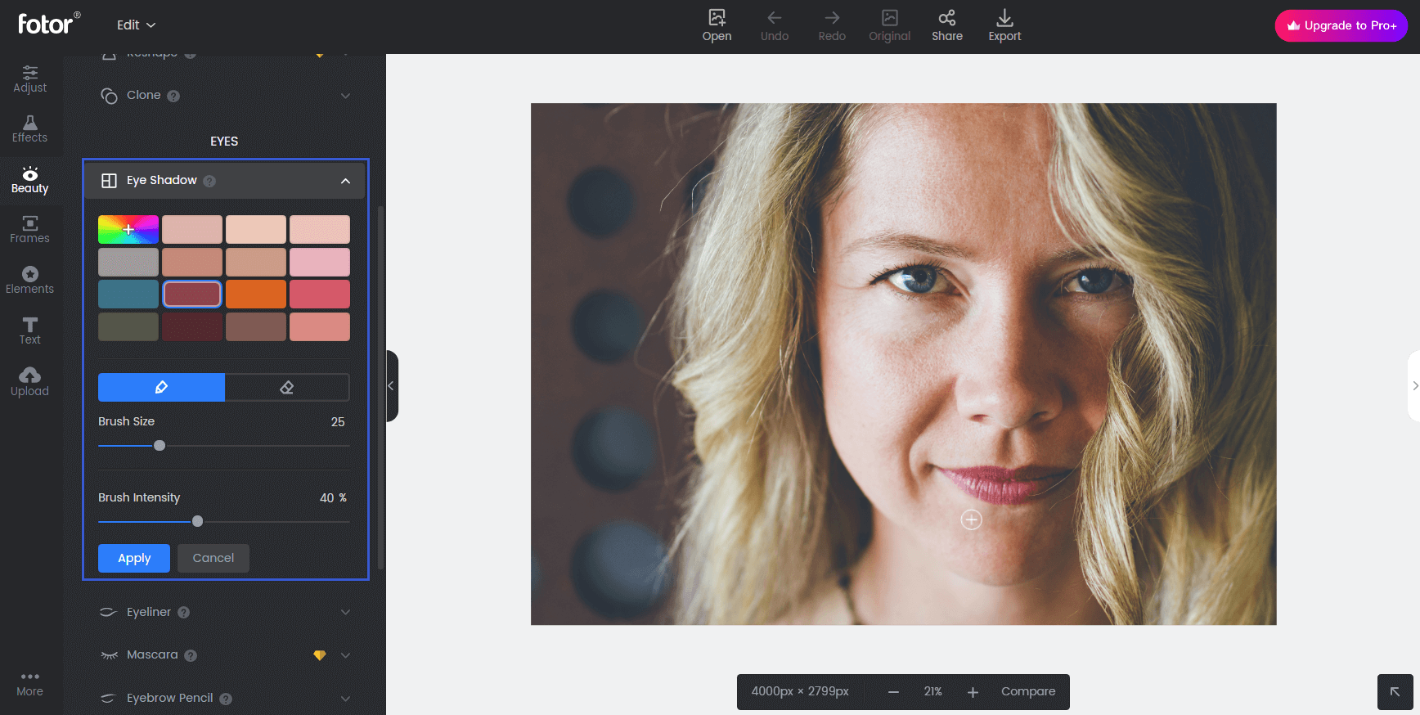Image resolution: width=1420 pixels, height=715 pixels.
Task: Open a new image file
Action: (x=717, y=25)
